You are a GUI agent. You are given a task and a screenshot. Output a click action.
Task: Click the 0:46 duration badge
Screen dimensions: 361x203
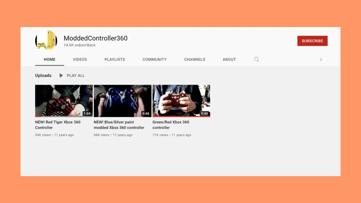pyautogui.click(x=146, y=113)
